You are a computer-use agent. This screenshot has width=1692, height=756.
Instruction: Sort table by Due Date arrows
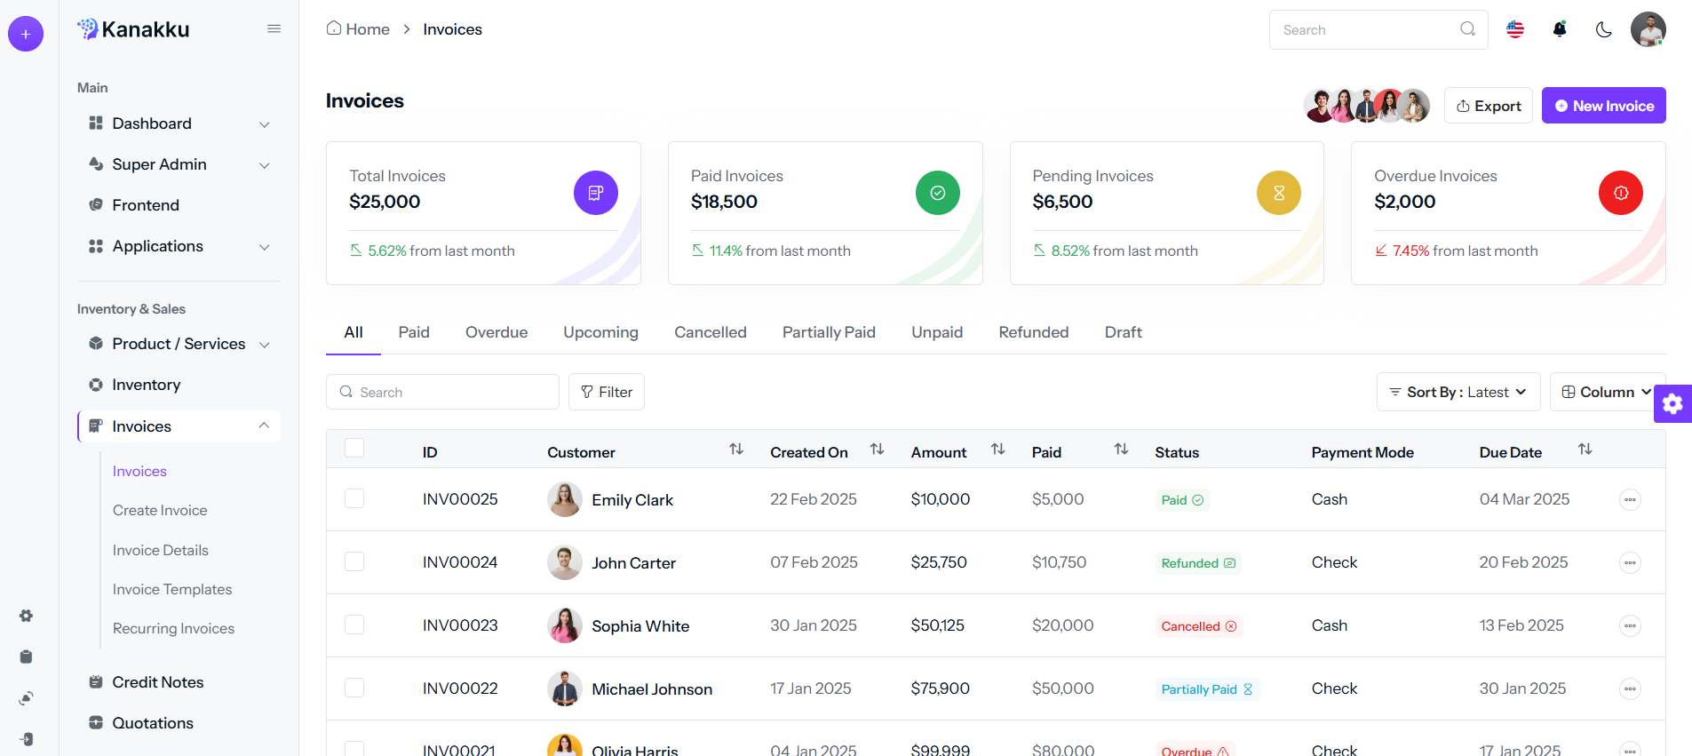(x=1585, y=450)
